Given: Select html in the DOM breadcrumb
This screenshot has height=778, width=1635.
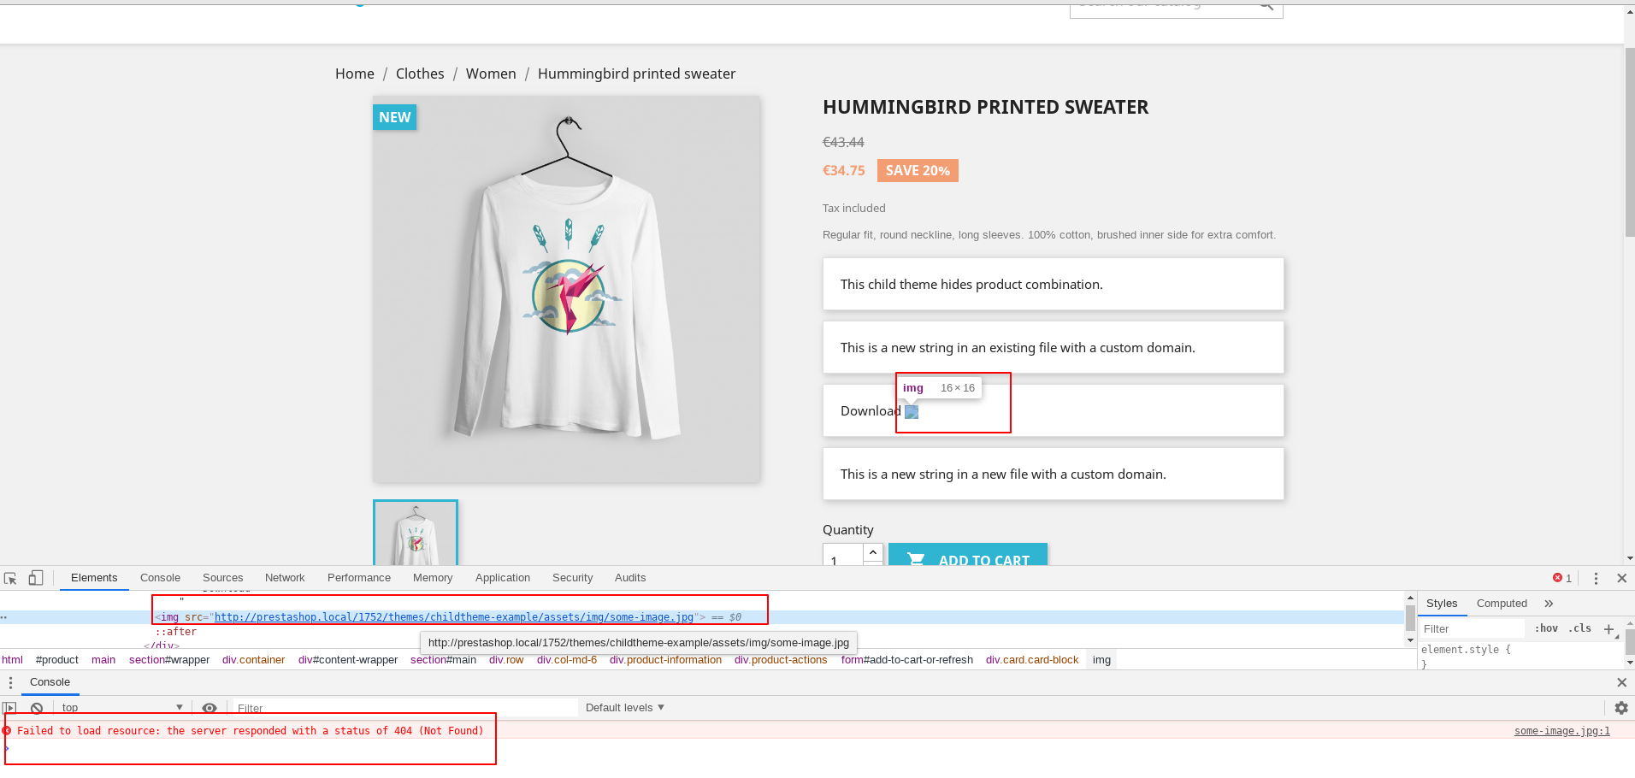Looking at the screenshot, I should (12, 660).
